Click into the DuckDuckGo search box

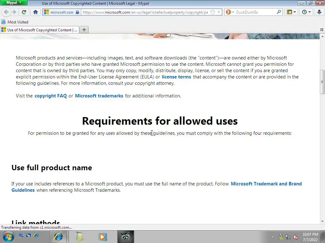pos(255,12)
